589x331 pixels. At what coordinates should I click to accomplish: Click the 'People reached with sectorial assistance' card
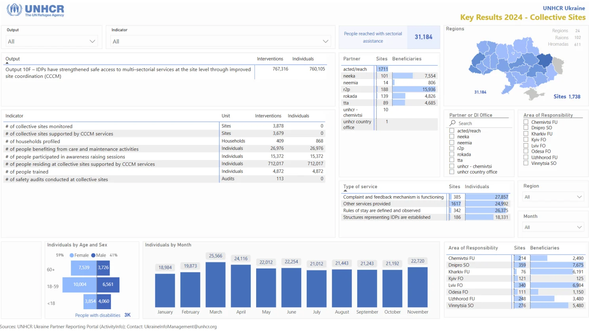389,37
